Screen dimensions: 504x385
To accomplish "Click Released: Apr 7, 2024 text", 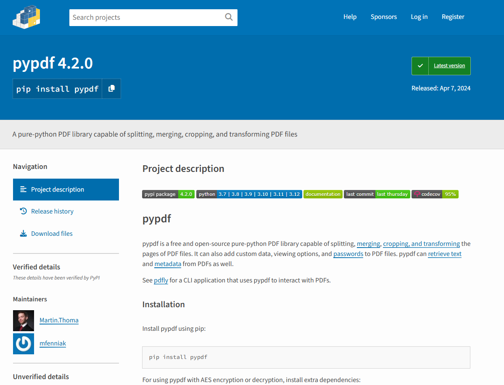I will pos(441,88).
